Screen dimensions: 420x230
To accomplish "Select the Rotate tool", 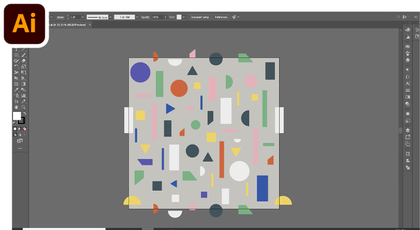I will pos(16,66).
